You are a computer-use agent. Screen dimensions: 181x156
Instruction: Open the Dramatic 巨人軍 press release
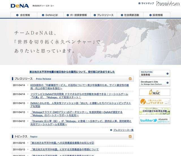coord(81,123)
